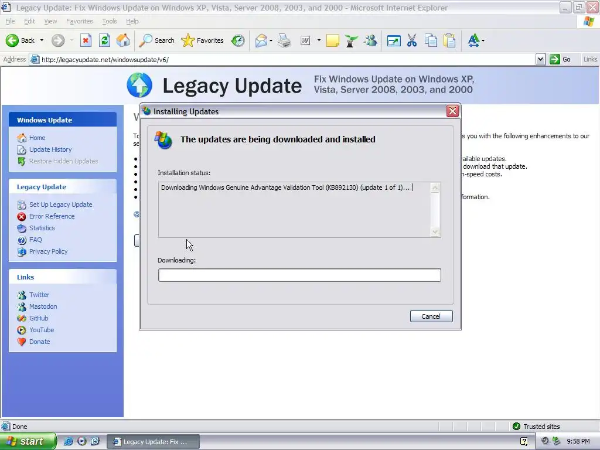Open the View menu
Image resolution: width=600 pixels, height=450 pixels.
pyautogui.click(x=50, y=21)
